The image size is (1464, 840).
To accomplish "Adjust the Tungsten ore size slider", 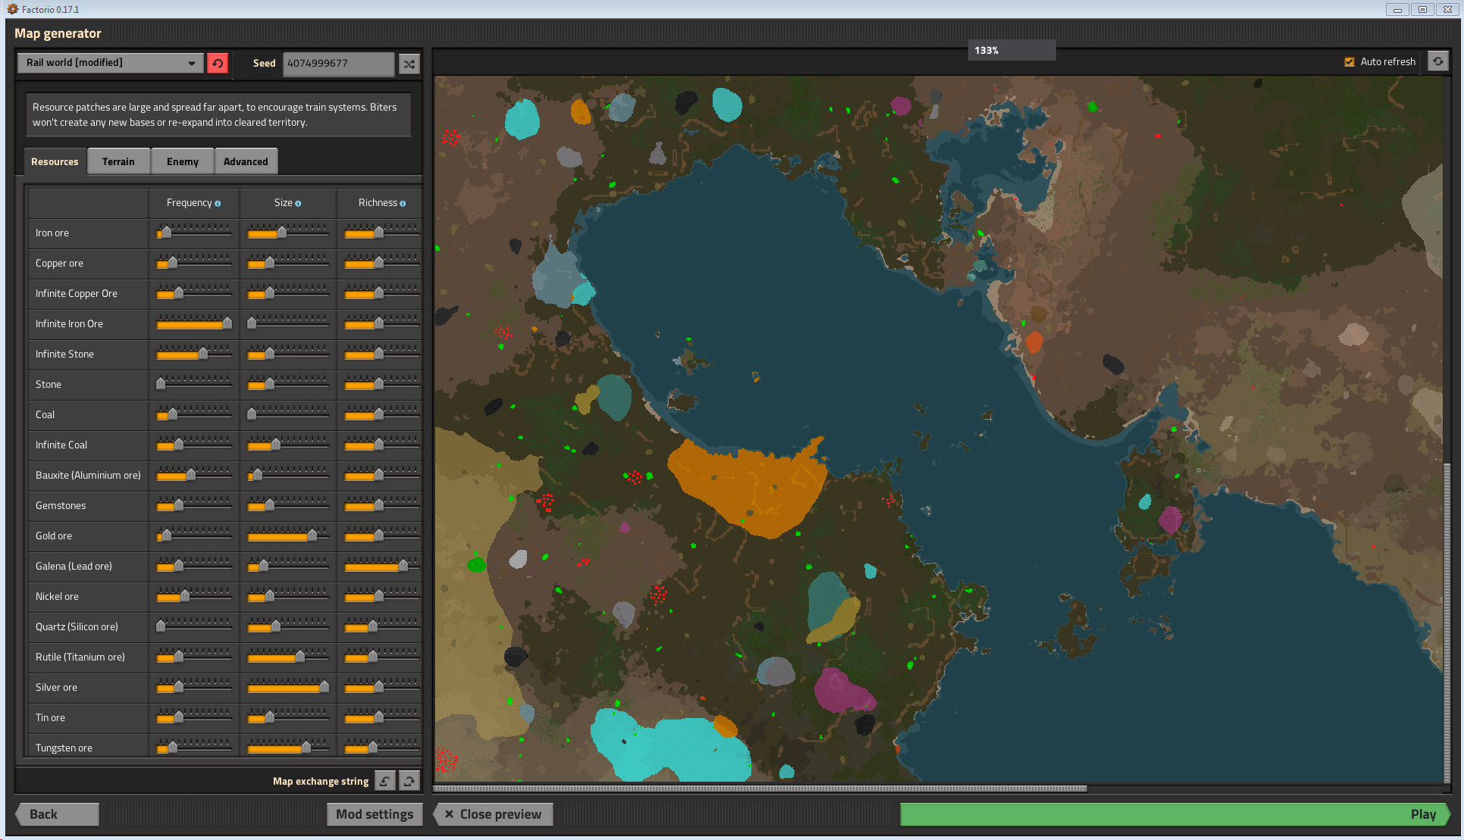I will click(x=287, y=748).
